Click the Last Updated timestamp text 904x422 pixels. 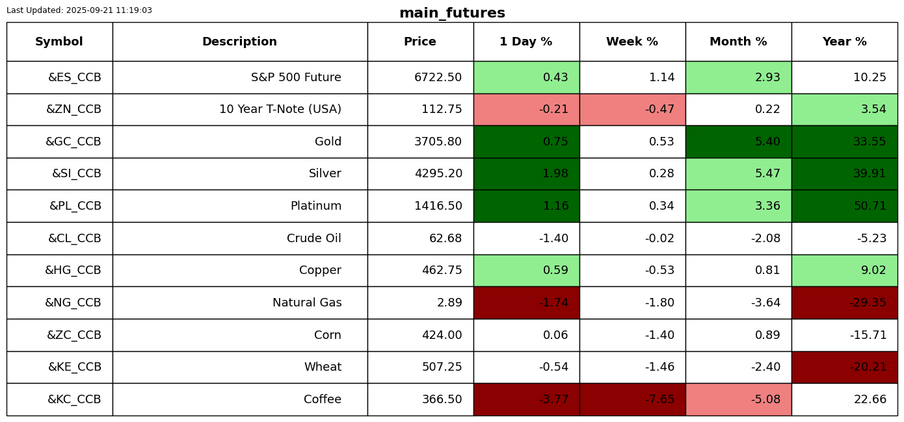point(79,10)
